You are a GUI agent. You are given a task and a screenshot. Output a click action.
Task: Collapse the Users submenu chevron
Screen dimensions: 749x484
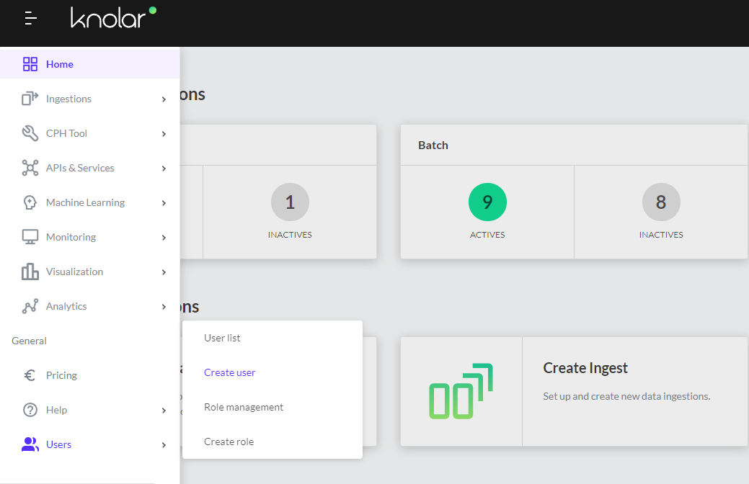(x=164, y=445)
